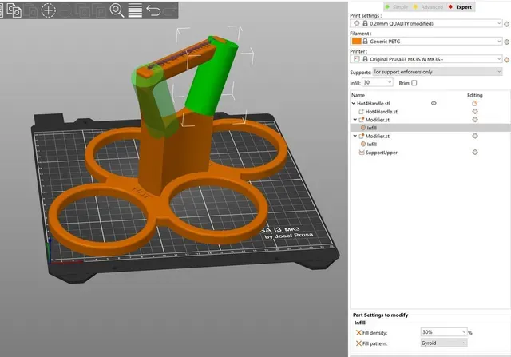
Task: Open the Fill pattern Gyroid dropdown
Action: [444, 343]
